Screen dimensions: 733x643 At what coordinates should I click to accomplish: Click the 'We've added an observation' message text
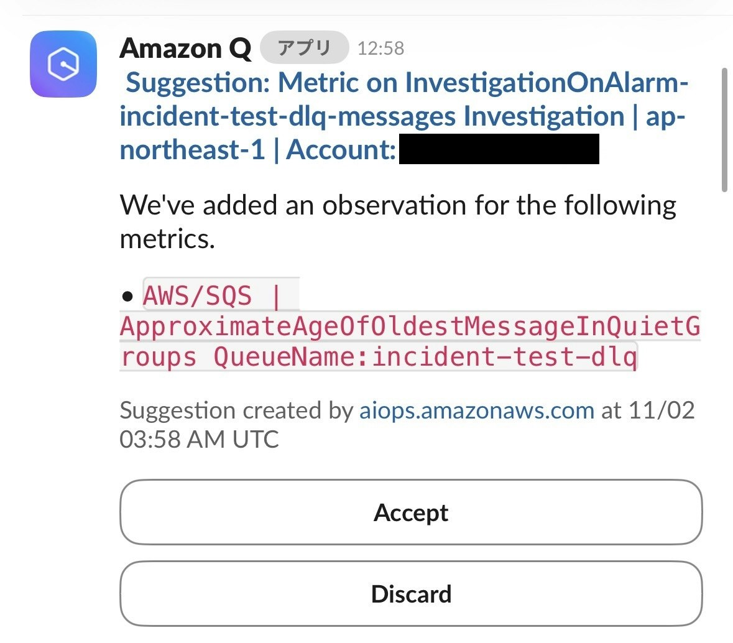[398, 205]
